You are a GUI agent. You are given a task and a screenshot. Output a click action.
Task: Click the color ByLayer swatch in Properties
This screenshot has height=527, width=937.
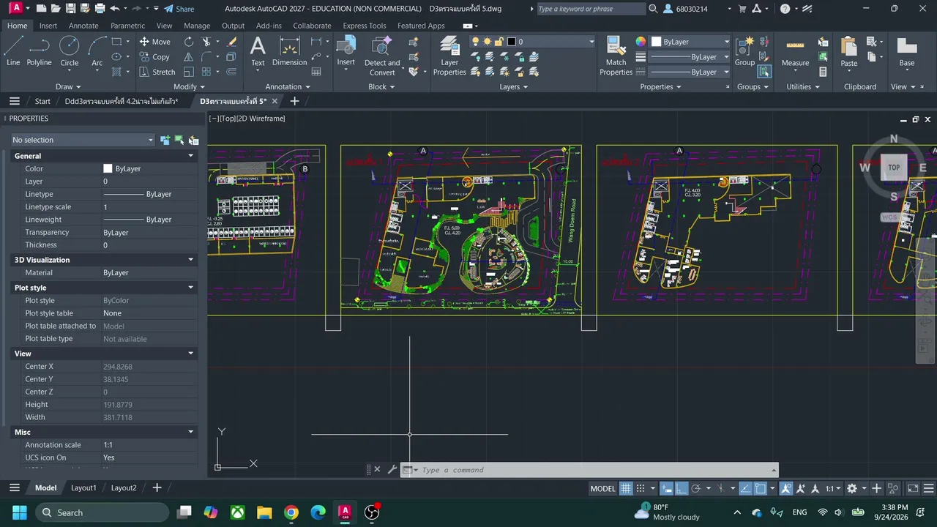click(108, 168)
